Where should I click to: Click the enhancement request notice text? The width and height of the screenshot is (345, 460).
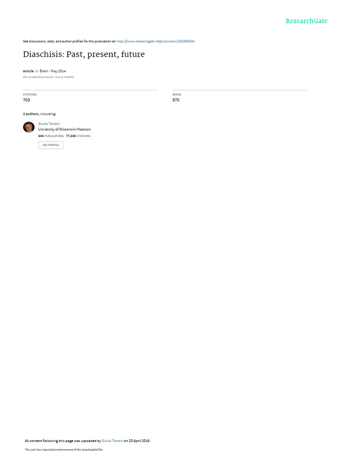pyautogui.click(x=64, y=449)
